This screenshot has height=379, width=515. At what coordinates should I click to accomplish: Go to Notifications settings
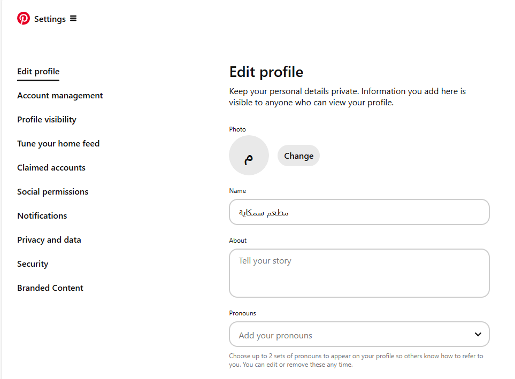point(42,216)
